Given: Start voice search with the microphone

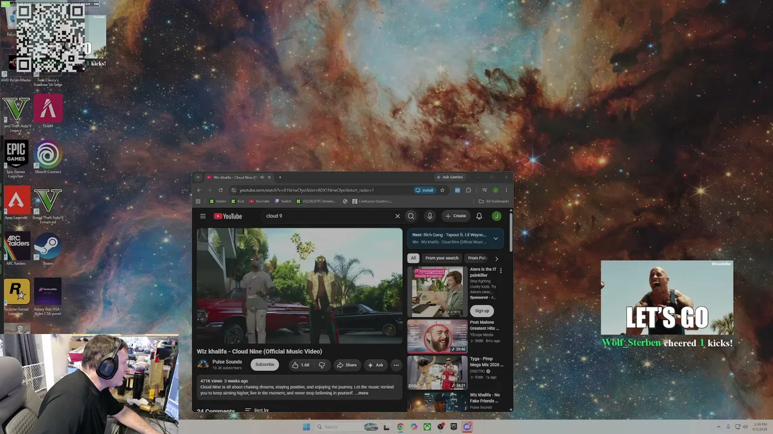Looking at the screenshot, I should coord(430,216).
